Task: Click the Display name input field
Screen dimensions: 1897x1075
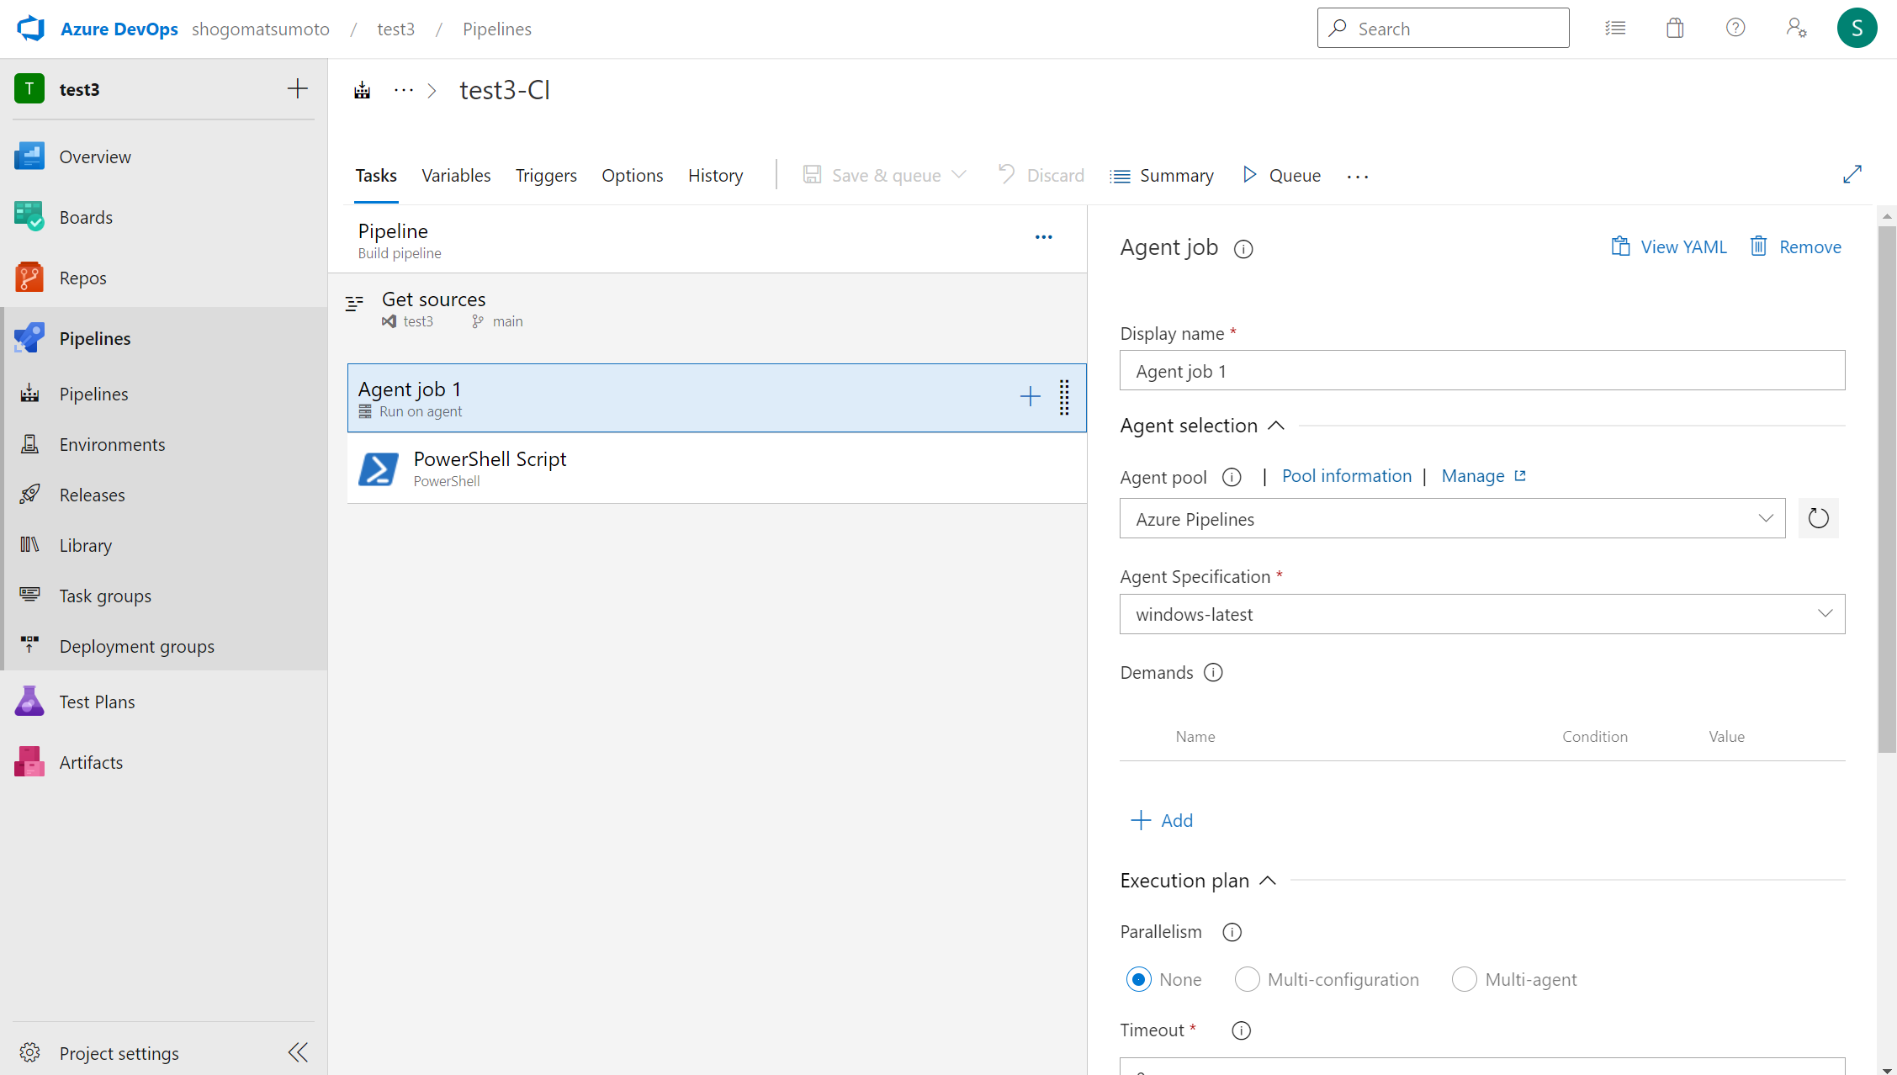Action: click(x=1481, y=371)
